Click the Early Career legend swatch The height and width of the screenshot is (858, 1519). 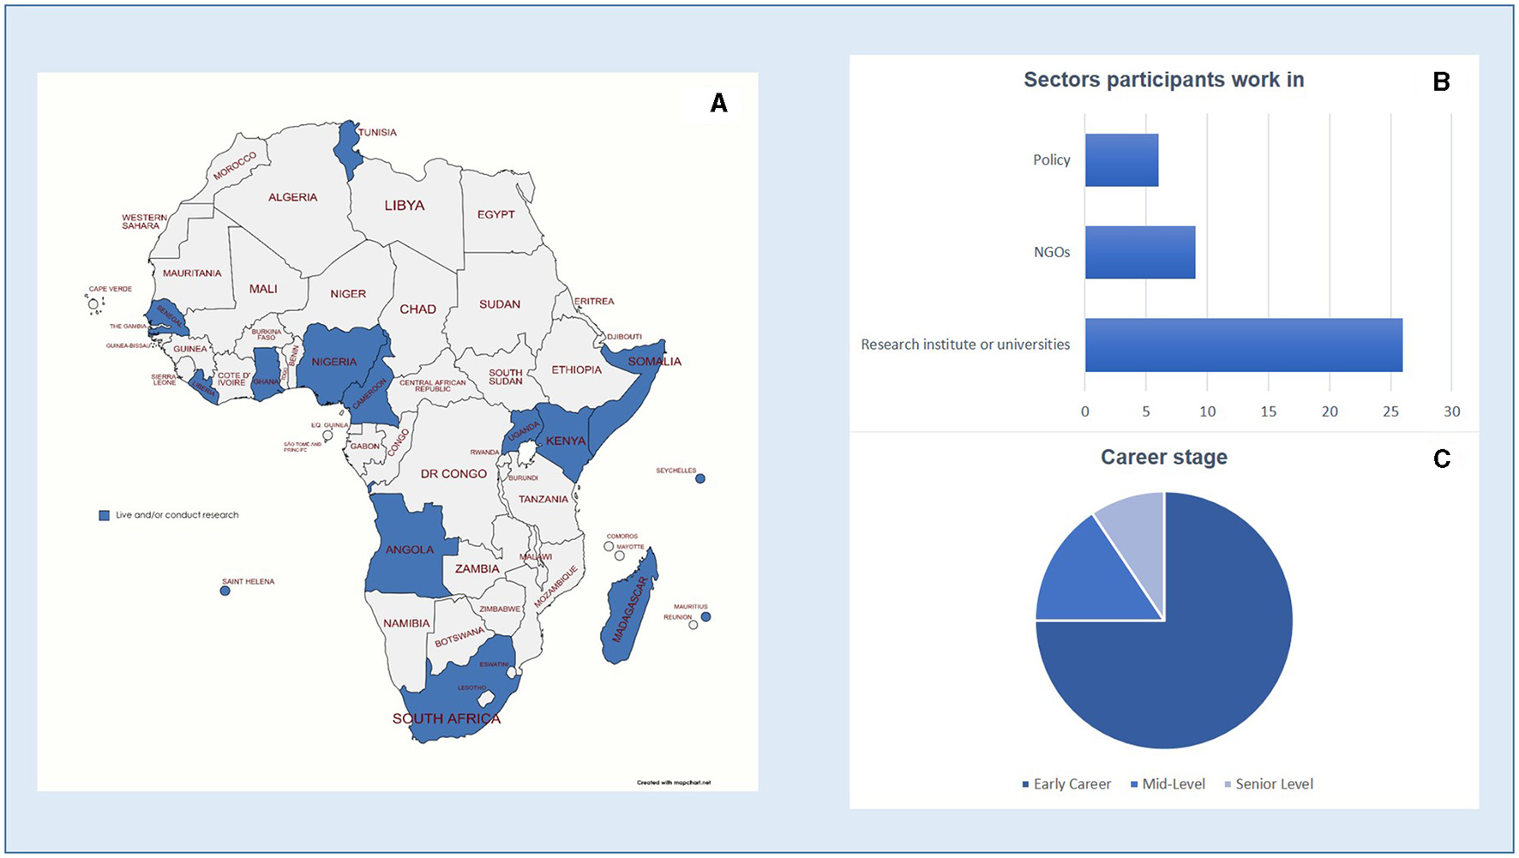(x=1025, y=784)
